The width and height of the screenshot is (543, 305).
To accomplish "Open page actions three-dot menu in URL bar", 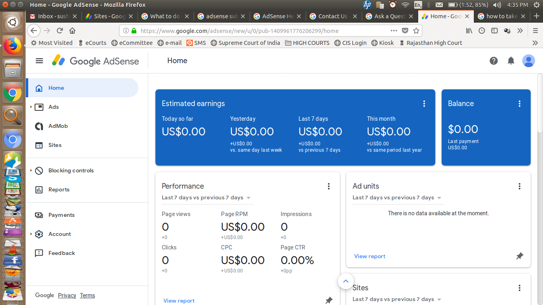I will (x=394, y=31).
